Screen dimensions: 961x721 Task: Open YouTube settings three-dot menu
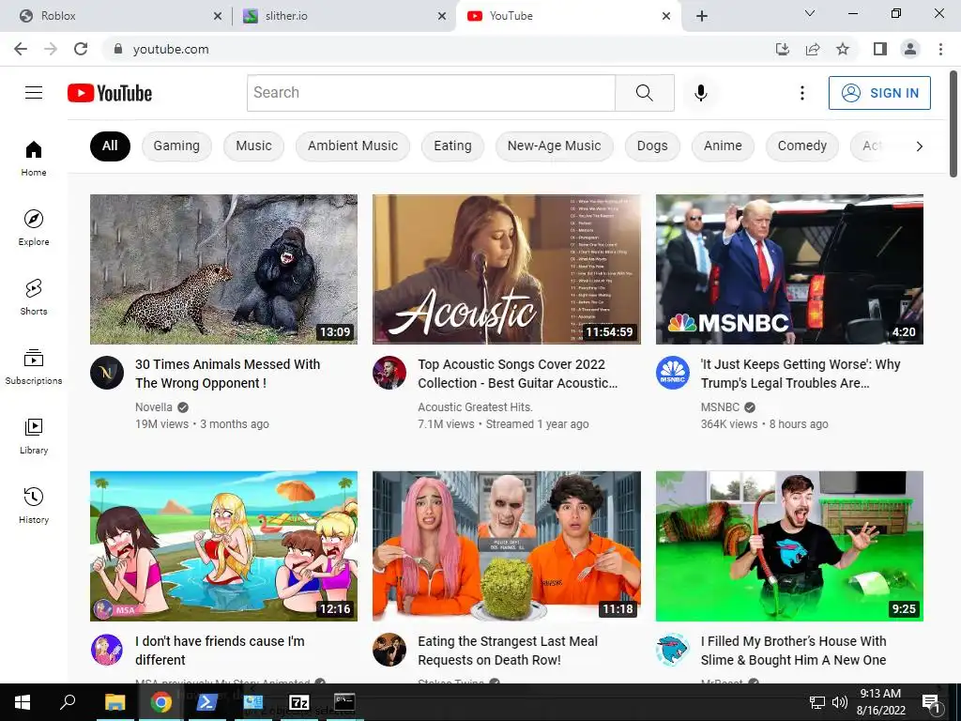[801, 93]
